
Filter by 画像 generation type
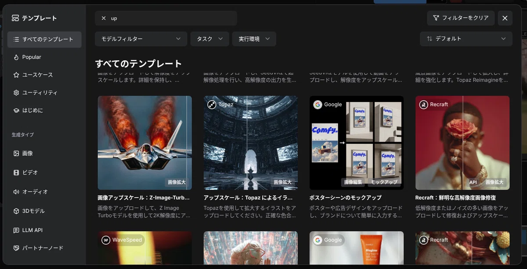click(44, 153)
